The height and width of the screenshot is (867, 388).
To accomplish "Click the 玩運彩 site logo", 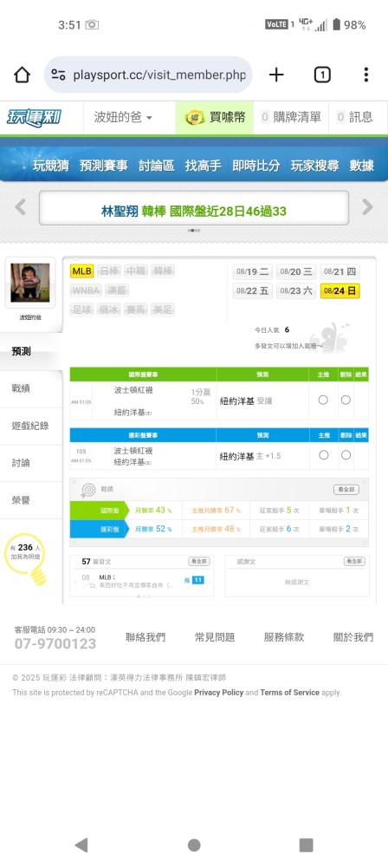I will click(x=34, y=117).
